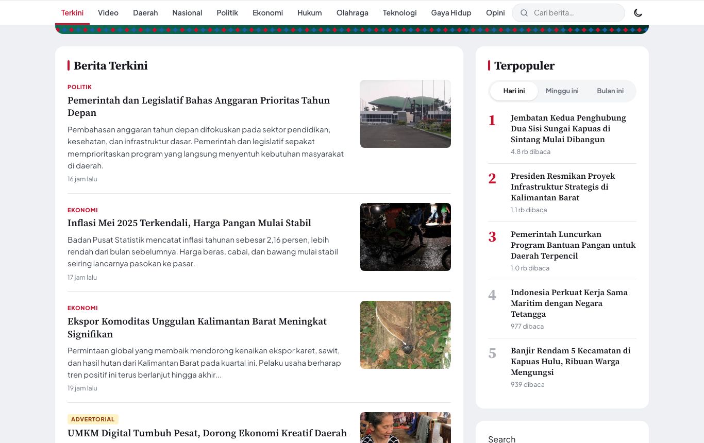704x443 pixels.
Task: Open the Nasional nav tab
Action: [x=187, y=13]
